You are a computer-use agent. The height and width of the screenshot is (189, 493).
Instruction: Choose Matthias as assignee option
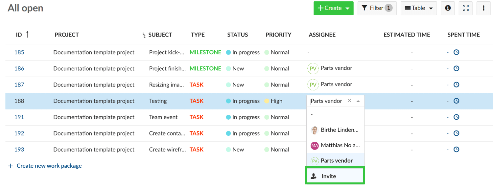coord(335,145)
